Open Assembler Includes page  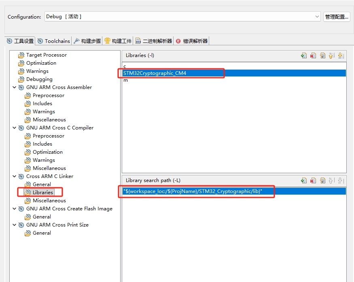pyautogui.click(x=42, y=104)
